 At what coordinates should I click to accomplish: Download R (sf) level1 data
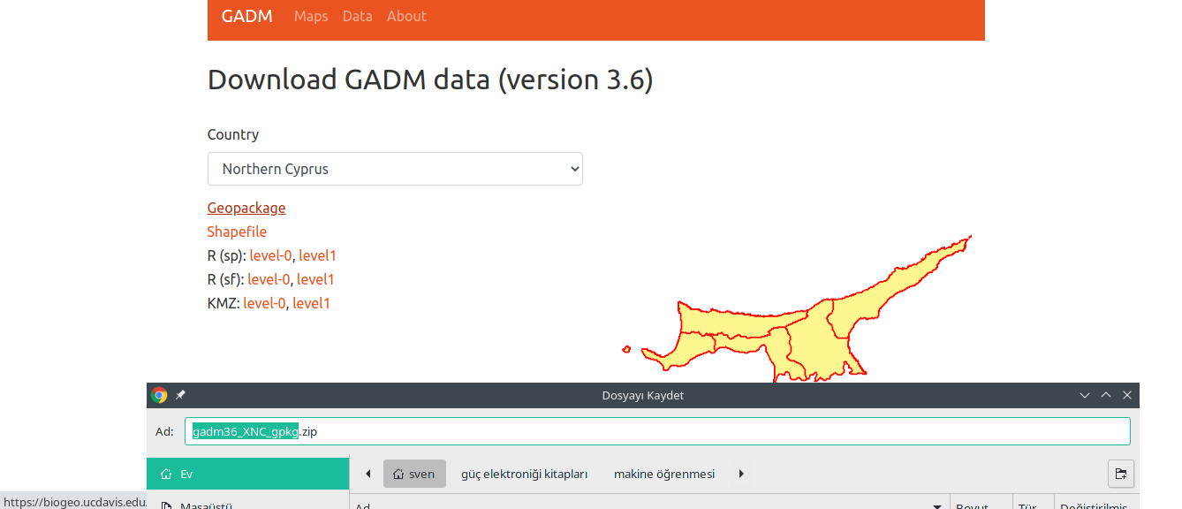tap(315, 279)
